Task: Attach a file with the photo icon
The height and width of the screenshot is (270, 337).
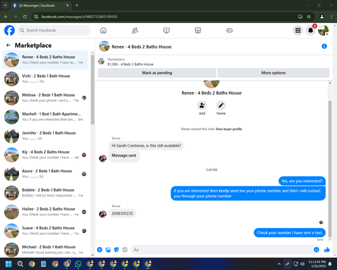Action: 108,250
